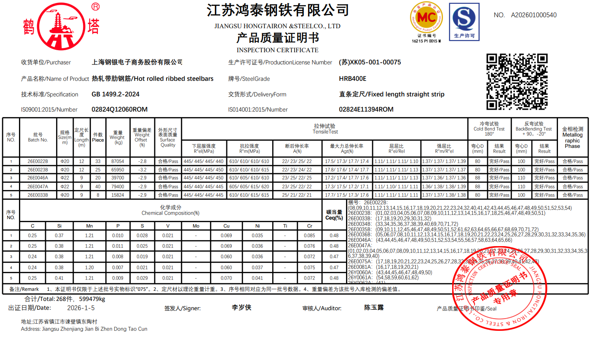Click the registered trademark ® symbol
Screen dimensions: 590x338
(x=95, y=7)
